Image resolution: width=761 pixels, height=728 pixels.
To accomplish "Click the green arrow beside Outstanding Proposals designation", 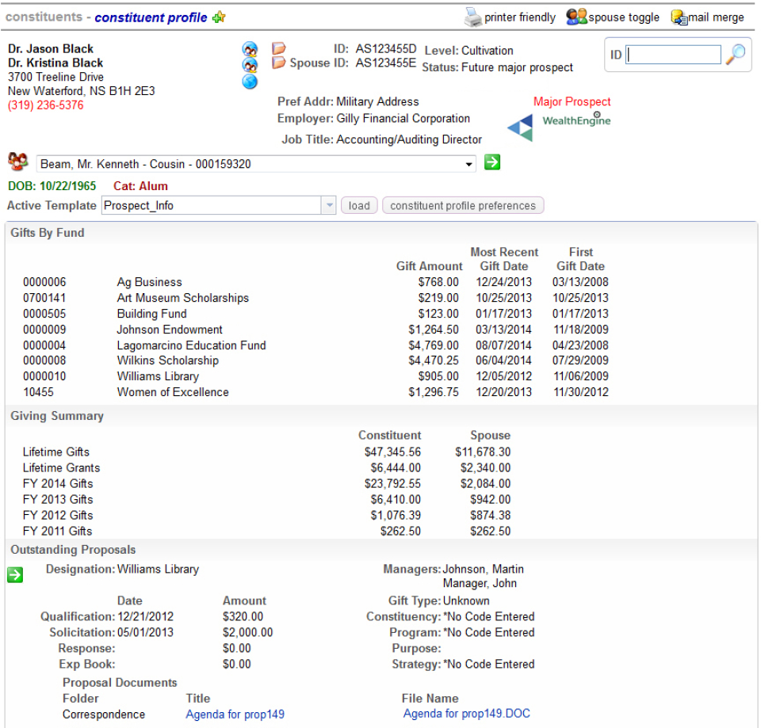I will tap(14, 574).
